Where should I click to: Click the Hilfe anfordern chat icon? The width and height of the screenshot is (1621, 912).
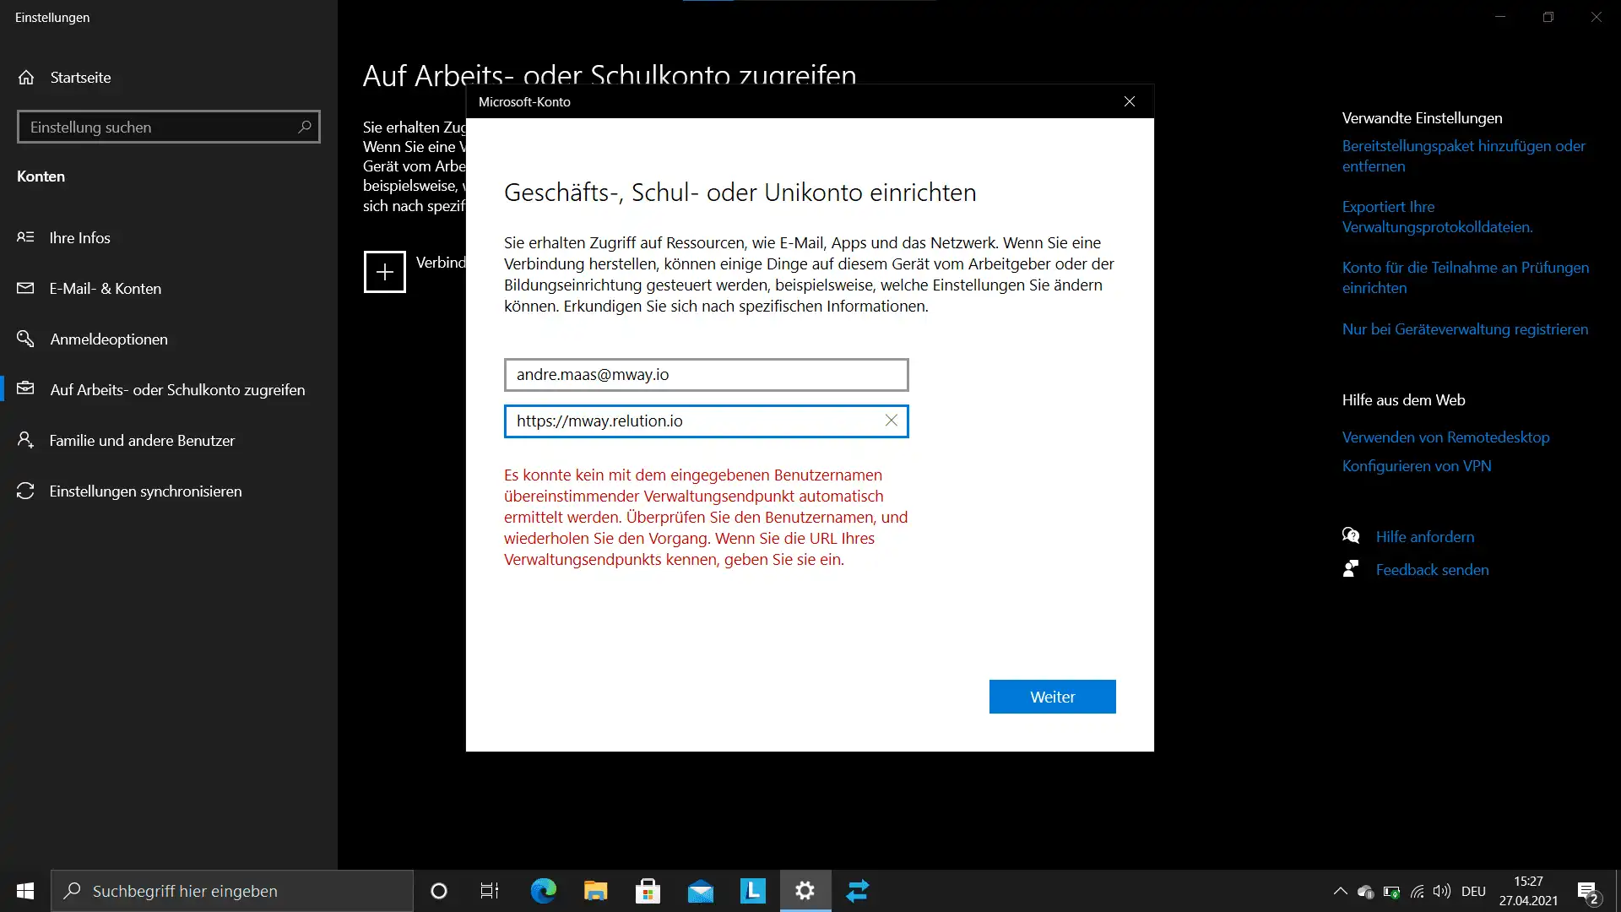click(x=1351, y=536)
